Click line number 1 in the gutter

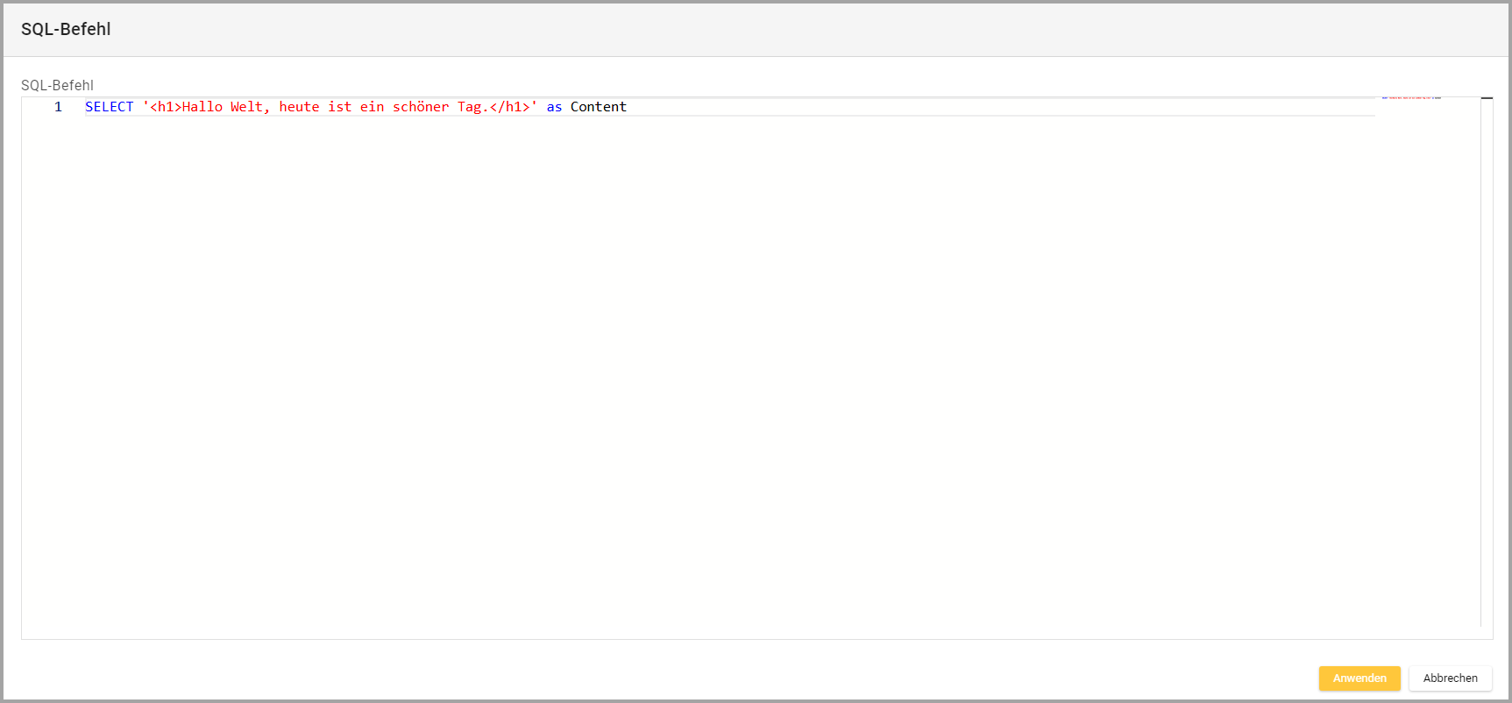coord(58,107)
